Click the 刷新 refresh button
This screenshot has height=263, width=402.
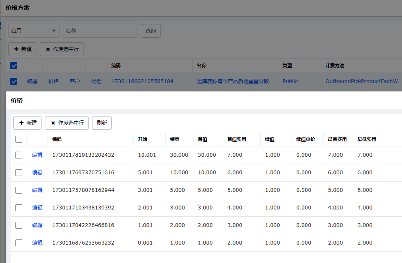(x=102, y=123)
